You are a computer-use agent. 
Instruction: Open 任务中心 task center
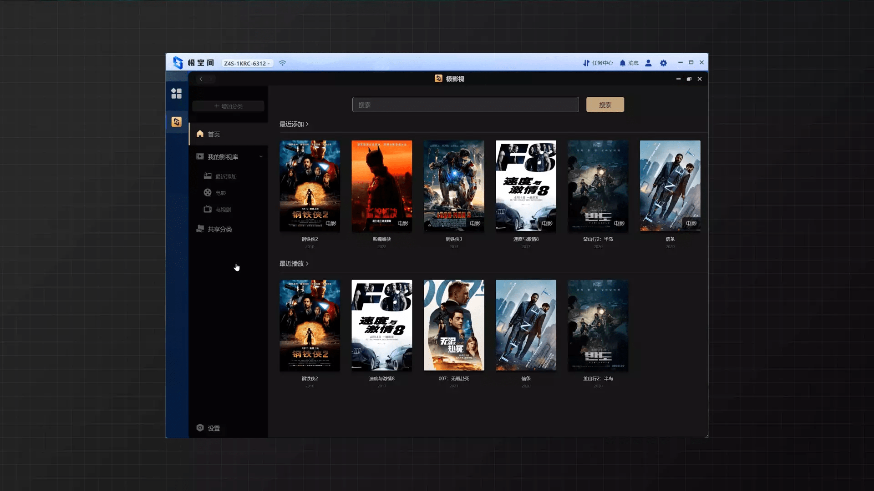pyautogui.click(x=598, y=63)
